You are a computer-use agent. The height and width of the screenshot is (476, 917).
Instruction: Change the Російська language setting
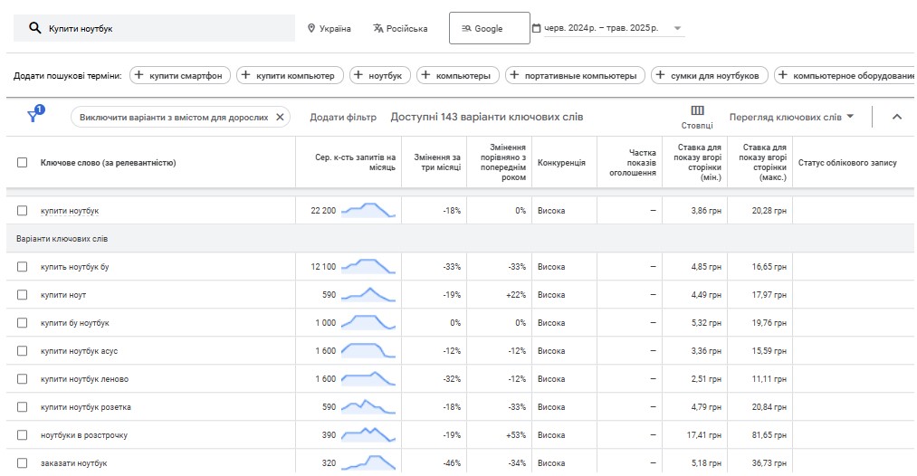pos(401,28)
